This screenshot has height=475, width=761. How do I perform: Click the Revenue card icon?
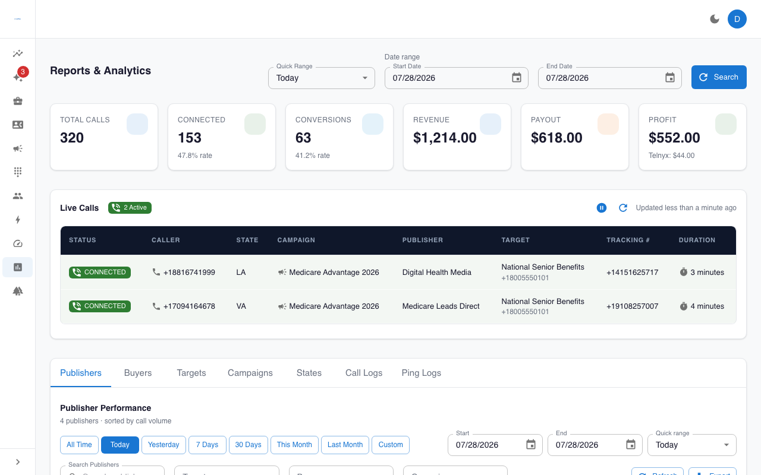click(x=490, y=124)
